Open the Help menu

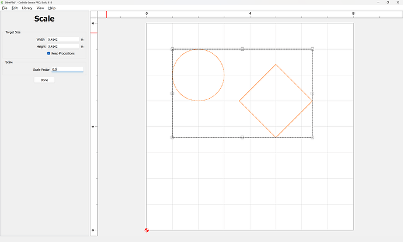coord(52,8)
